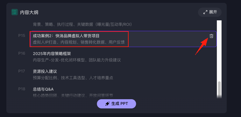The width and height of the screenshot is (241, 117).
Task: Select the title 成功案例2：快消品牌虚拟人带货项目
Action: tap(66, 36)
